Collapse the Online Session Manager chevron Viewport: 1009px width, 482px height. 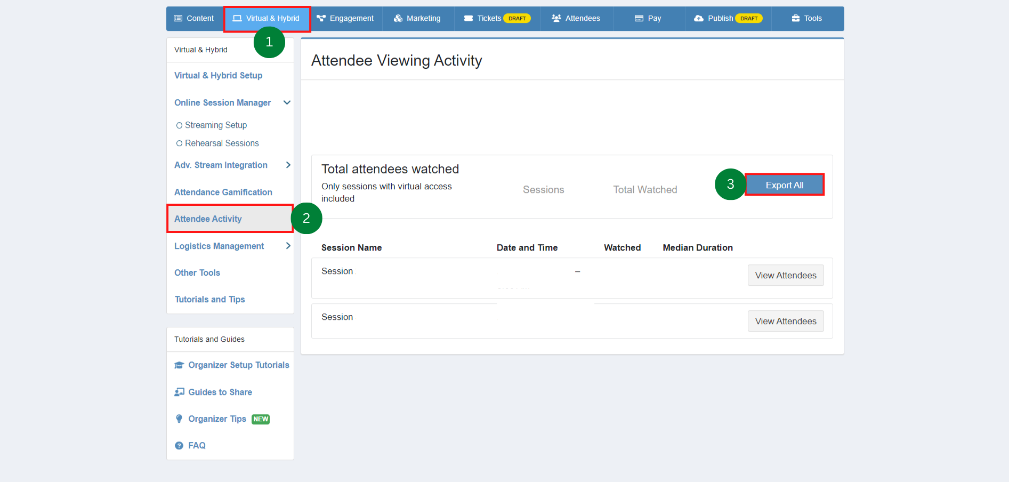pyautogui.click(x=287, y=102)
